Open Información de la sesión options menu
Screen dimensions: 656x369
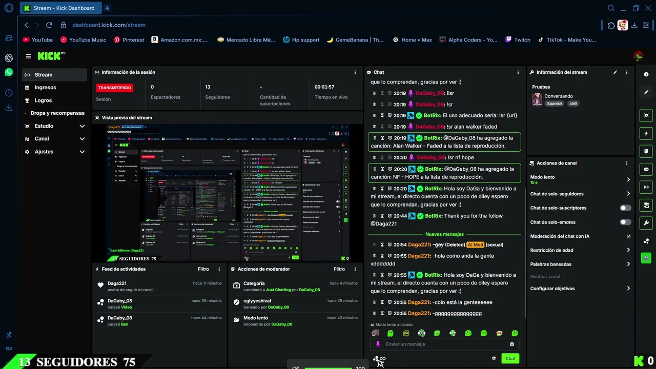tap(355, 72)
